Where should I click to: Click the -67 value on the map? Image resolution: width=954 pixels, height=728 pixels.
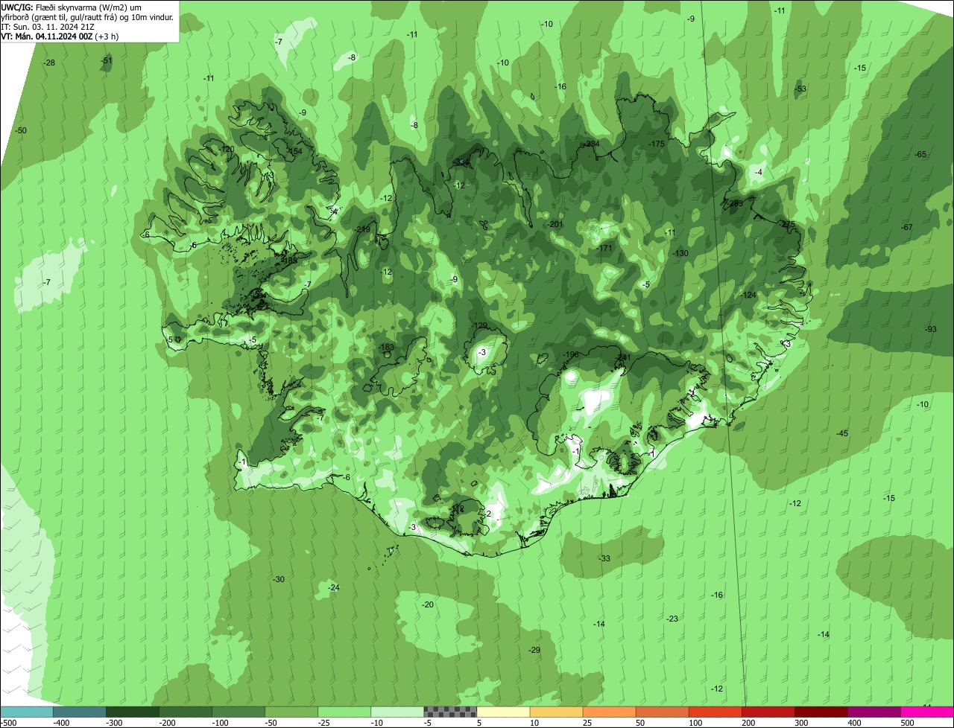coord(907,227)
